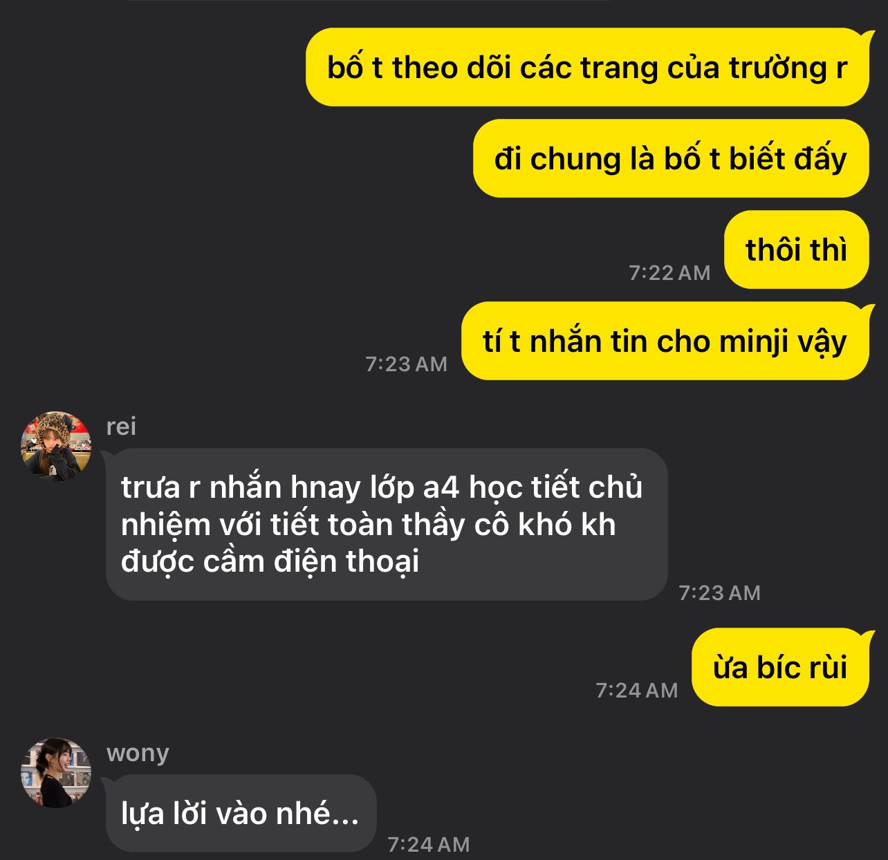Tap the 7:24 AM timestamp beside 'ừa bíc rùi'
Image resolution: width=888 pixels, height=860 pixels.
[637, 690]
